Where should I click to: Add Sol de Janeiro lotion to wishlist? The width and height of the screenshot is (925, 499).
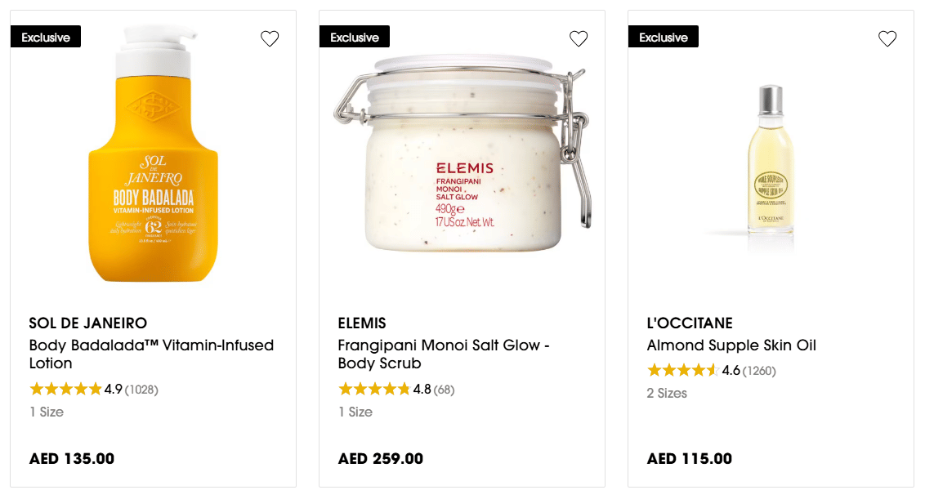[270, 38]
